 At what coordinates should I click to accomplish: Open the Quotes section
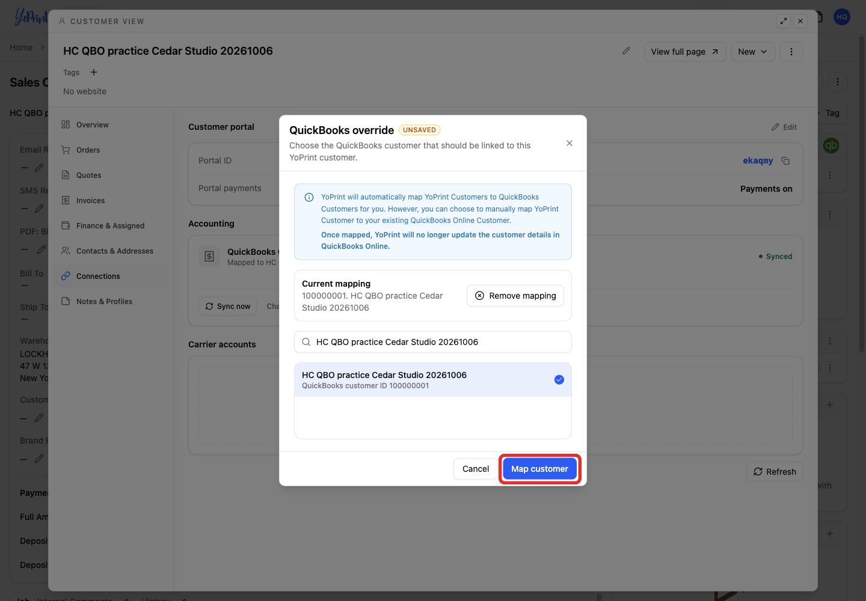(111, 175)
